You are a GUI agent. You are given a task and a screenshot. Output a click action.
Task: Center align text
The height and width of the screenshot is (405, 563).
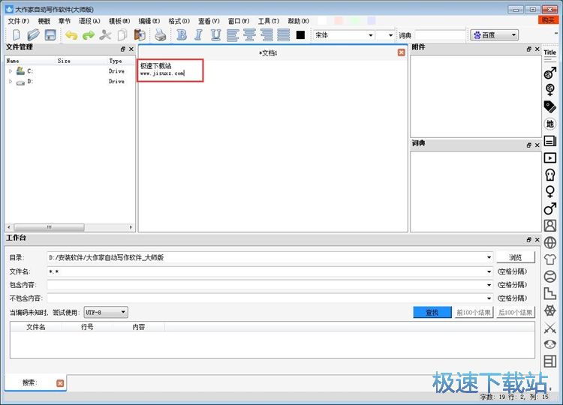[249, 34]
